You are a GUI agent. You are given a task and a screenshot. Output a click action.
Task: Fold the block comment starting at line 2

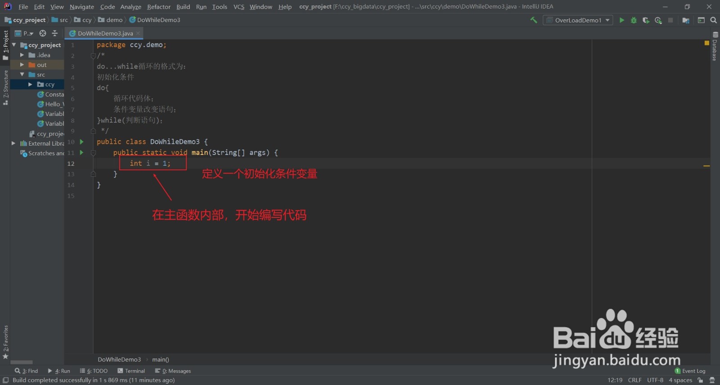pos(93,56)
